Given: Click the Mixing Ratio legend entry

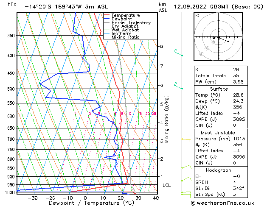Looking at the screenshot, I should (122, 37).
